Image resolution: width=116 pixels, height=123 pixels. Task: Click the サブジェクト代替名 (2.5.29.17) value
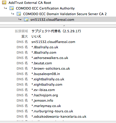(56, 31)
